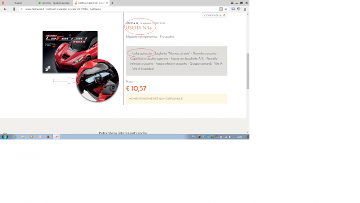Image resolution: width=360 pixels, height=203 pixels.
Task: Bookmark the page with the star icon
Action: click(x=226, y=9)
